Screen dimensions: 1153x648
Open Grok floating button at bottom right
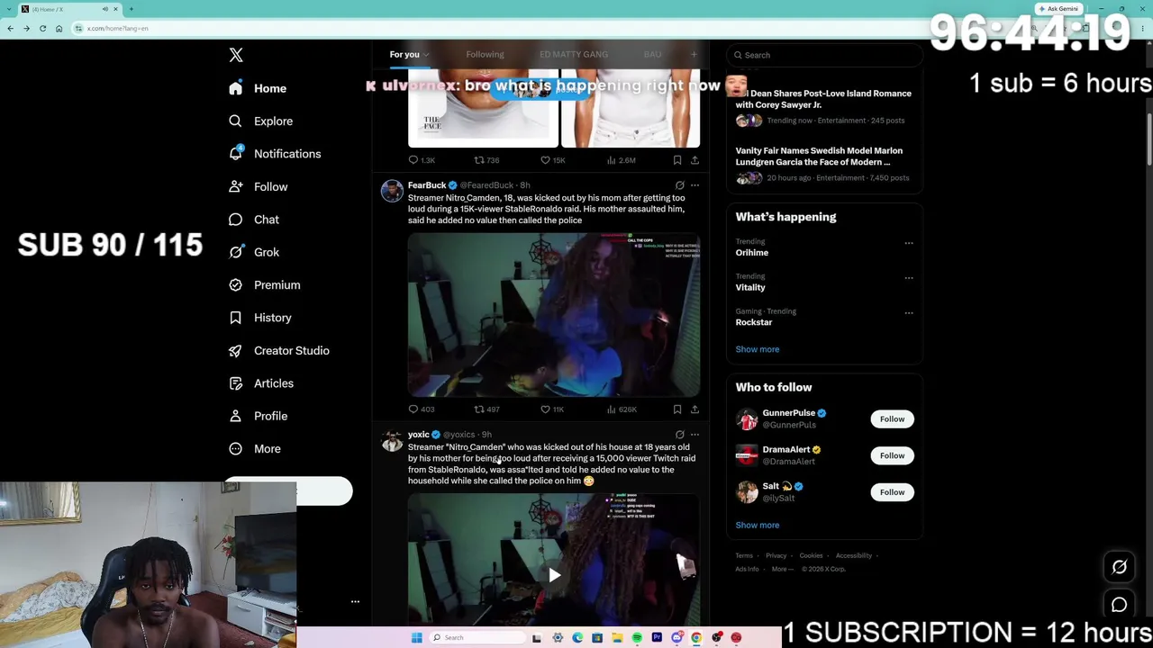(x=1120, y=567)
